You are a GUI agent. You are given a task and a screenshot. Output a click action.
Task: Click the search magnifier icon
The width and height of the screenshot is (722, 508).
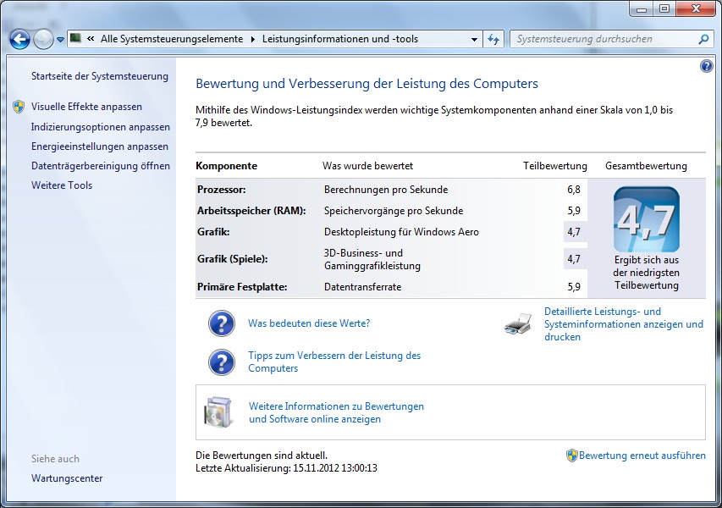[703, 40]
